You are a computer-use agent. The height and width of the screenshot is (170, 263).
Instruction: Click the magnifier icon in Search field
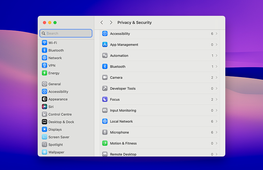tap(43, 33)
